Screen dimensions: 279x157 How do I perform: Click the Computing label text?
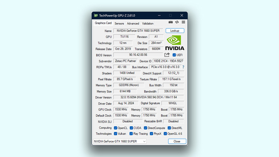[x=105, y=128]
